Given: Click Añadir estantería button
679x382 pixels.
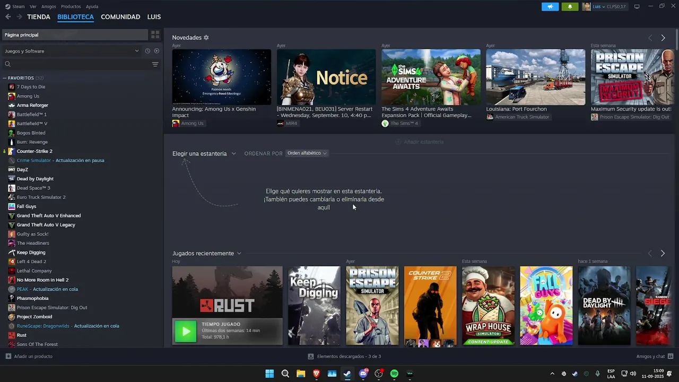Looking at the screenshot, I should point(419,142).
